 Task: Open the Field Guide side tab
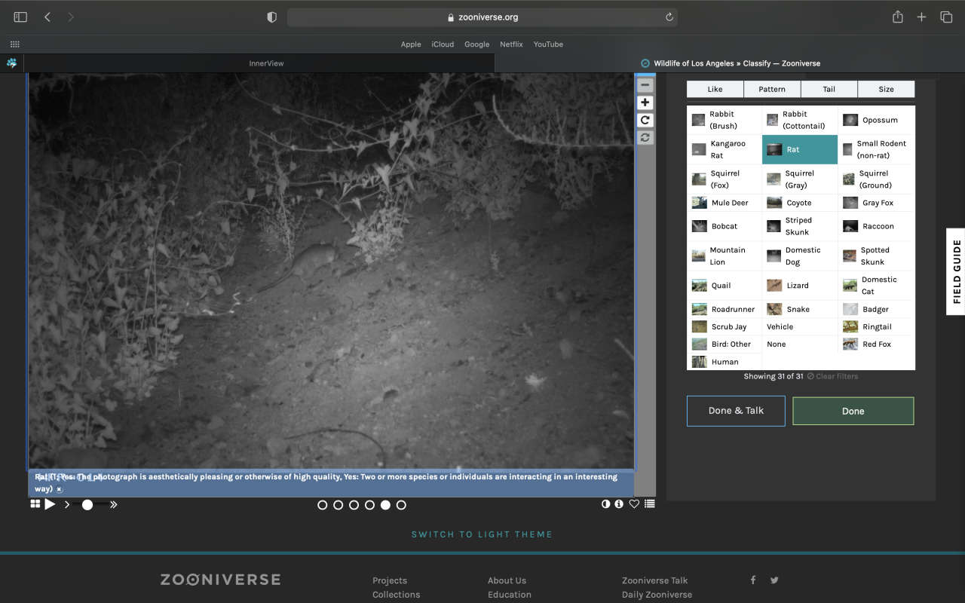point(956,271)
